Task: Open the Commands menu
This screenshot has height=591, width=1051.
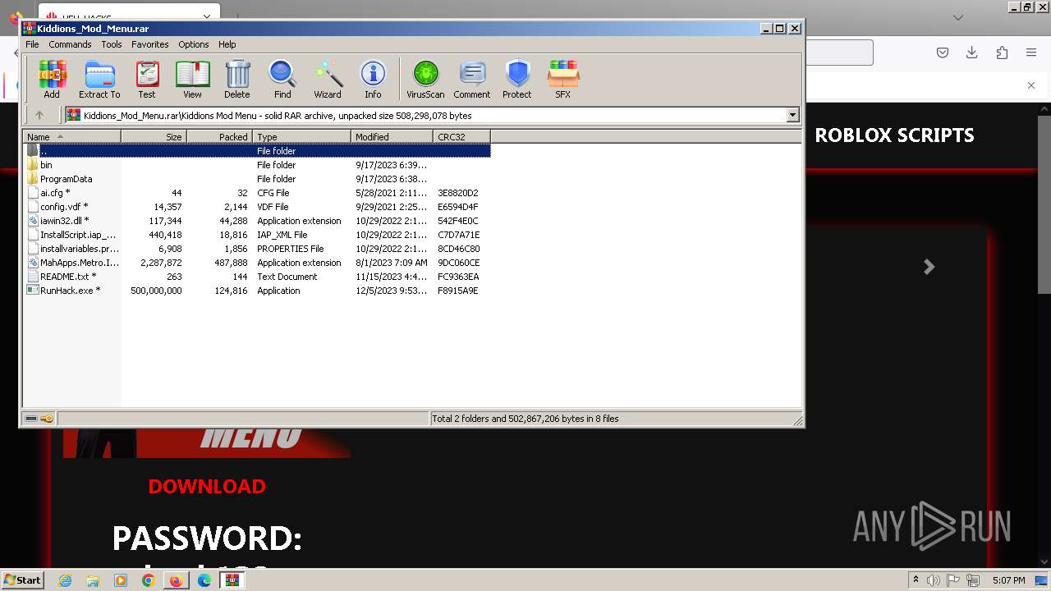Action: click(70, 44)
